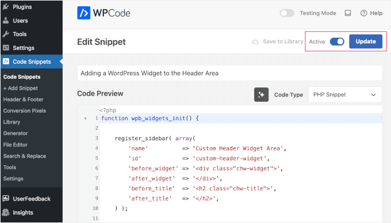Open Settings item under Code Snippets
This screenshot has height=223, width=391.
click(13, 179)
